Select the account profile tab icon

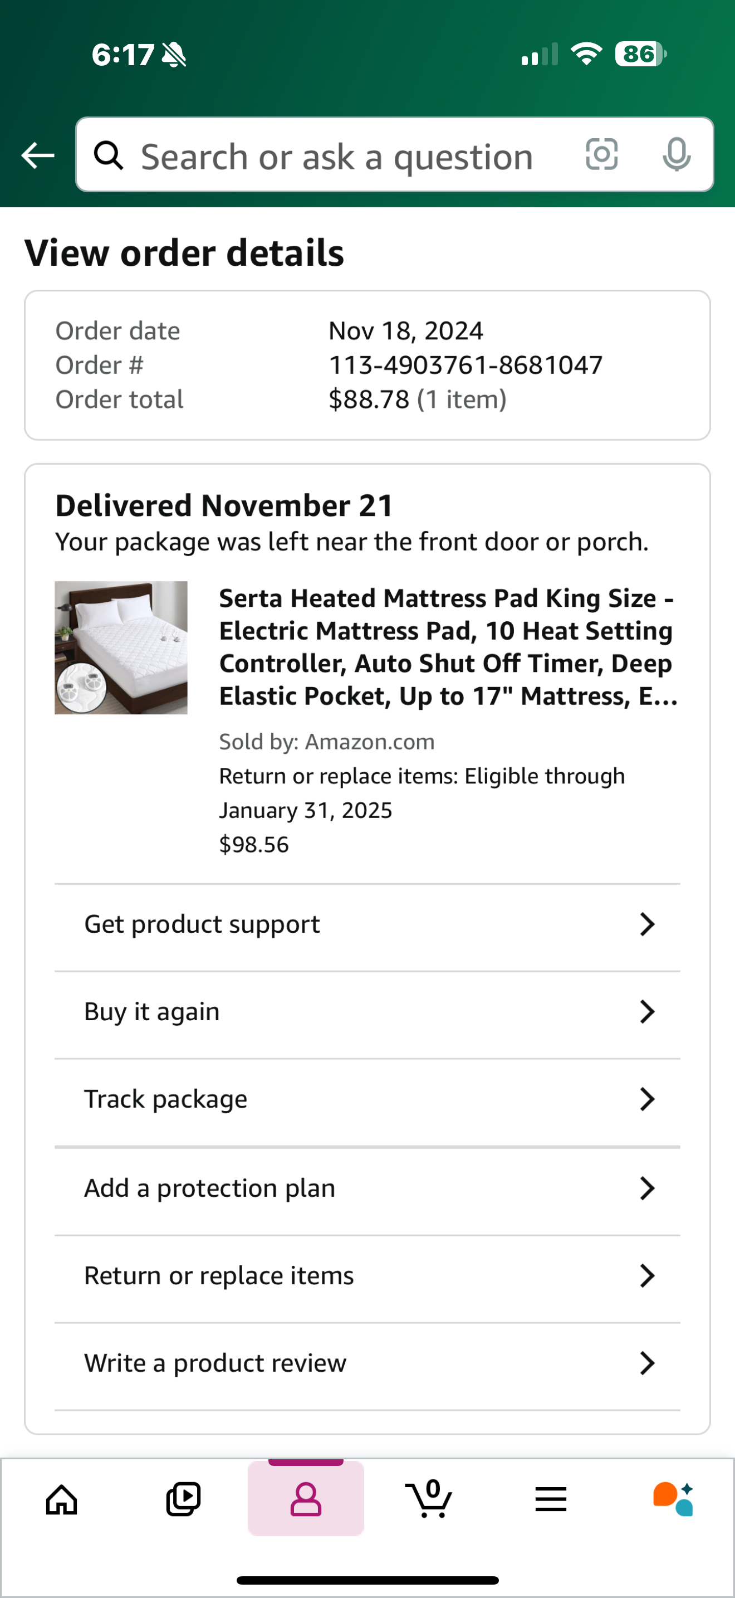point(306,1499)
